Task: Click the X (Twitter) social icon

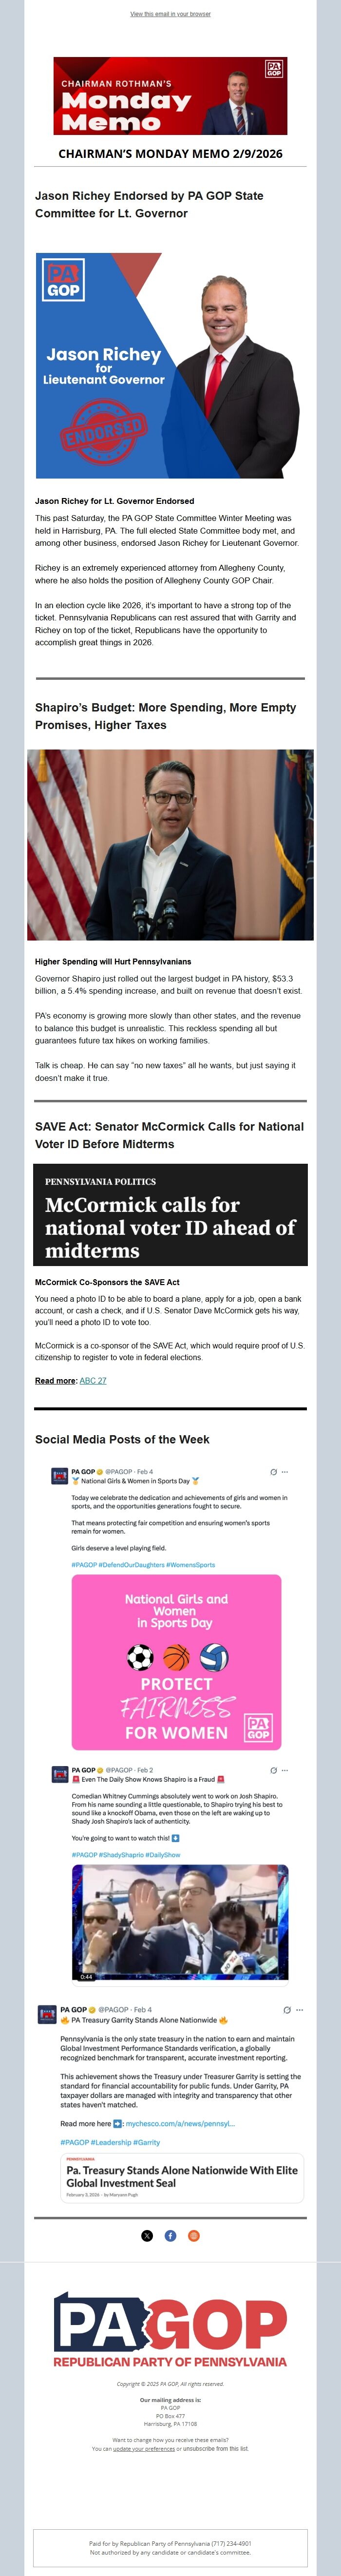Action: pyautogui.click(x=147, y=2207)
